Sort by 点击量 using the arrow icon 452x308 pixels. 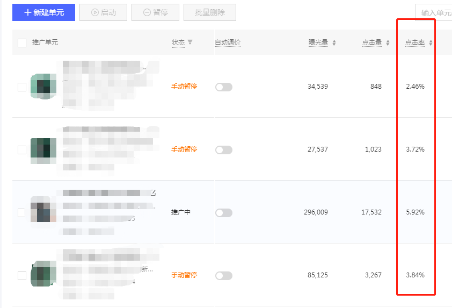pos(388,42)
